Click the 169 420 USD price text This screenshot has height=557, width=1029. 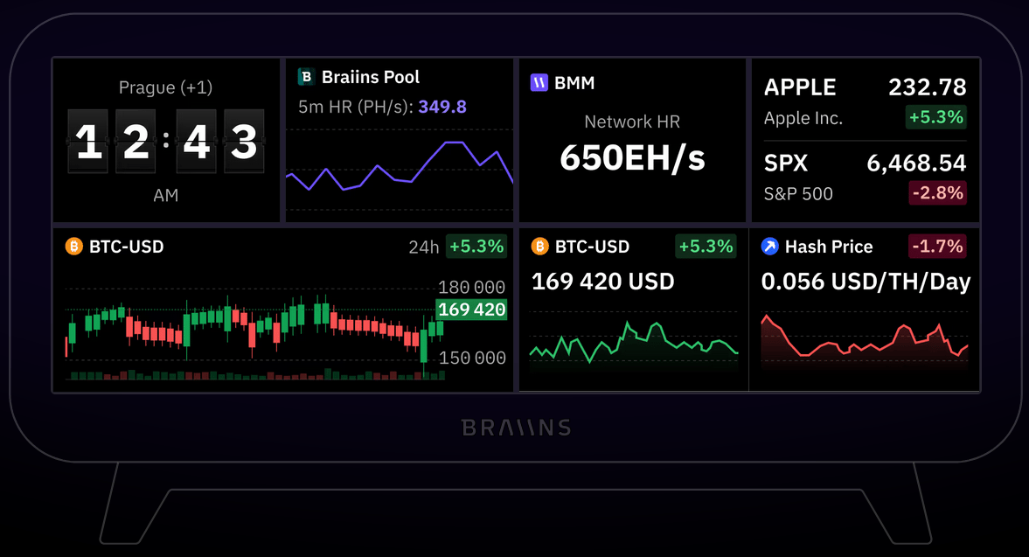[x=602, y=282]
